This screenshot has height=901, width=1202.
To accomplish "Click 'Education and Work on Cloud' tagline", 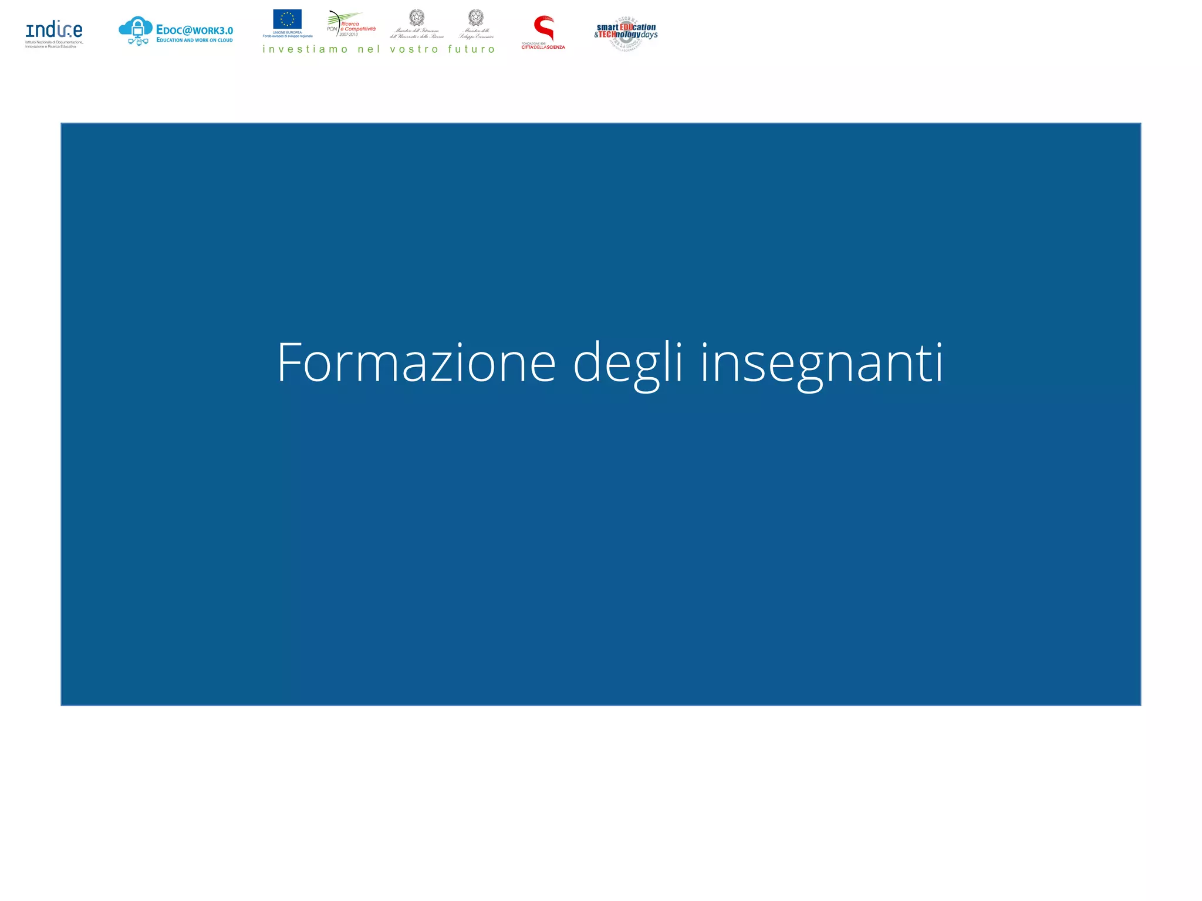I will click(x=194, y=40).
